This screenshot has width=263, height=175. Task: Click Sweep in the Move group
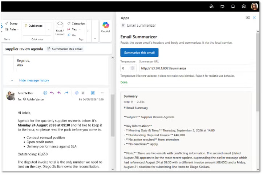[x=11, y=24]
